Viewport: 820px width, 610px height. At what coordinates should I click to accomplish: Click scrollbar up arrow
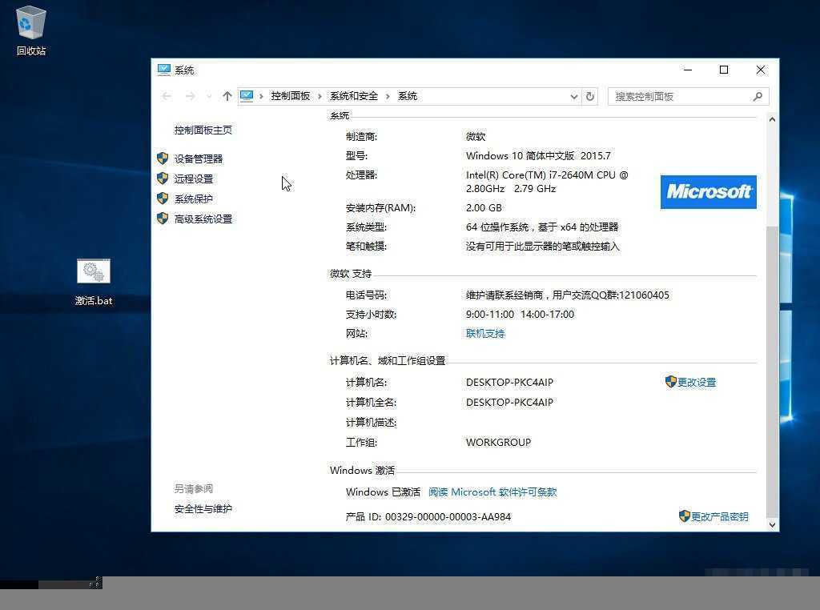(x=772, y=119)
